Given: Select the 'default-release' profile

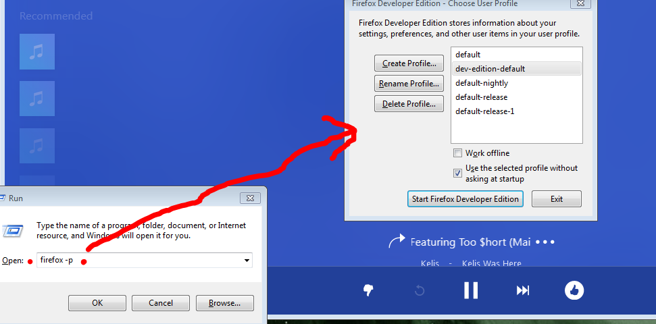Looking at the screenshot, I should 517,97.
